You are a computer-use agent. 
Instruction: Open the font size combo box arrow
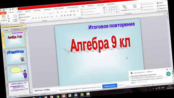click(x=48, y=13)
